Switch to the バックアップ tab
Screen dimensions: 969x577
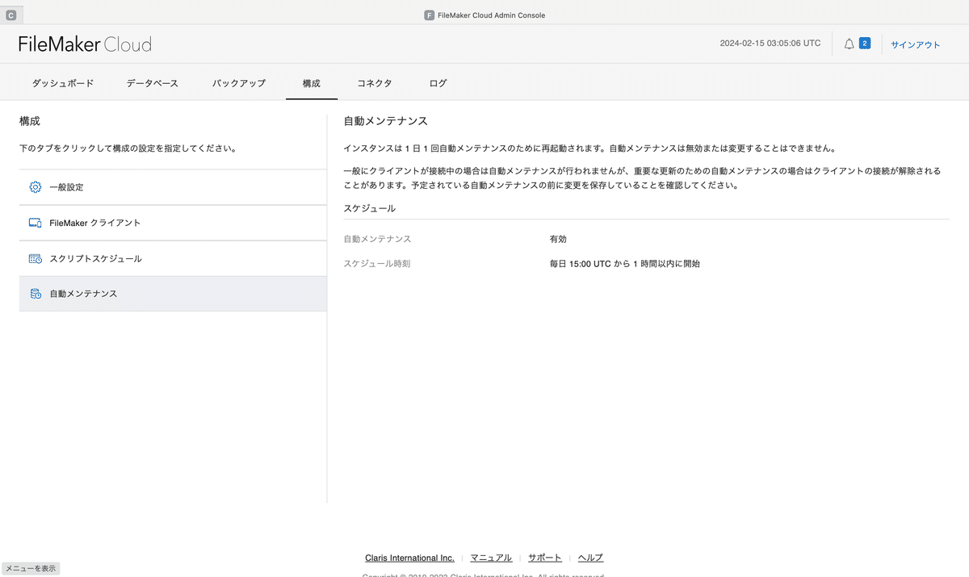click(x=238, y=82)
